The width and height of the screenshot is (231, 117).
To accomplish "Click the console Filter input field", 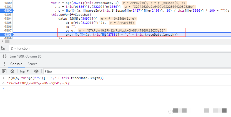I will click(x=111, y=71).
